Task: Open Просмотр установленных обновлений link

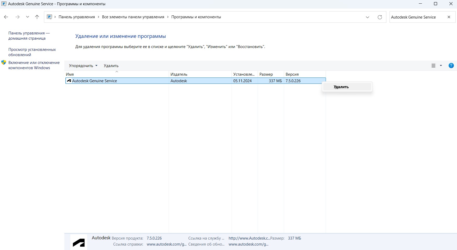Action: (x=32, y=52)
